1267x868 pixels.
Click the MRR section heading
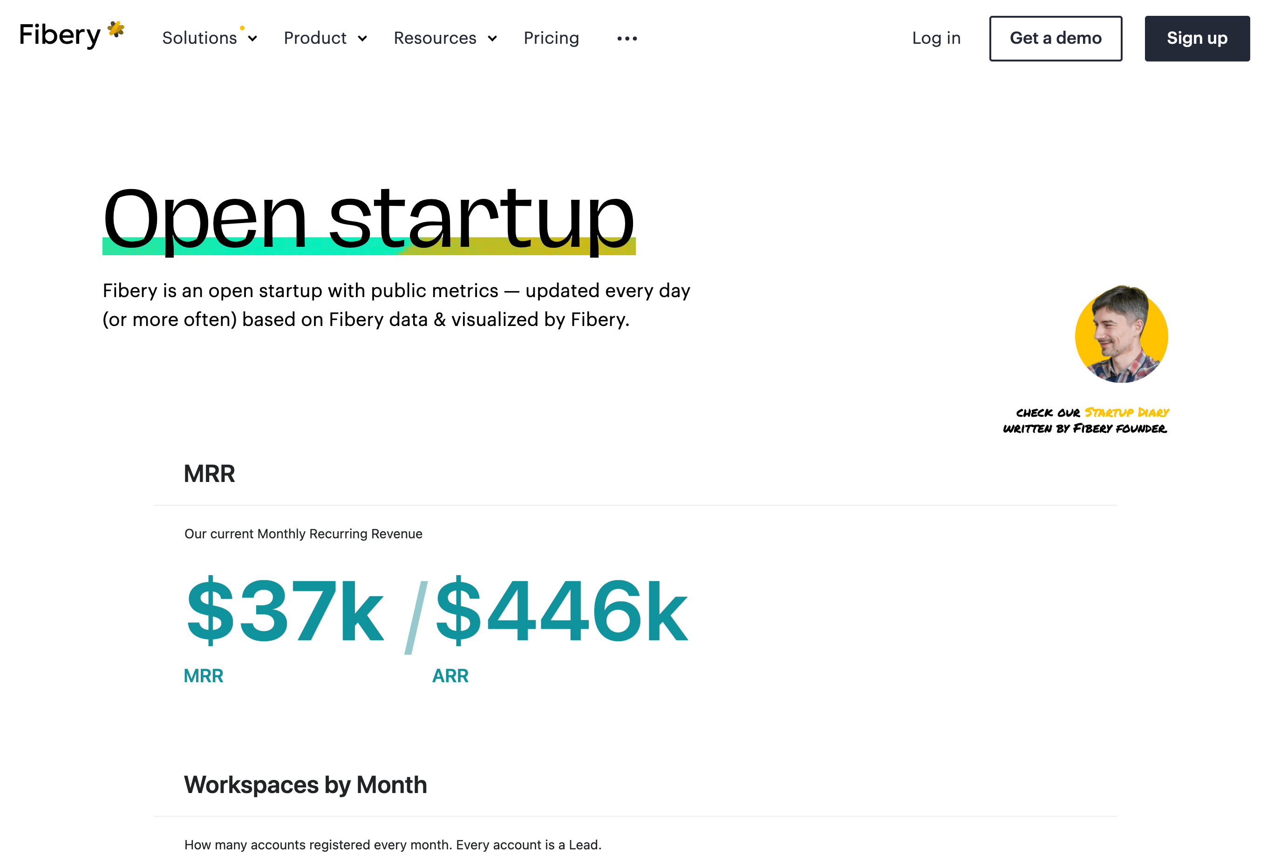210,474
